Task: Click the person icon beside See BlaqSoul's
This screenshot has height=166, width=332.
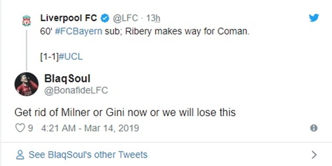Action: [x=21, y=155]
